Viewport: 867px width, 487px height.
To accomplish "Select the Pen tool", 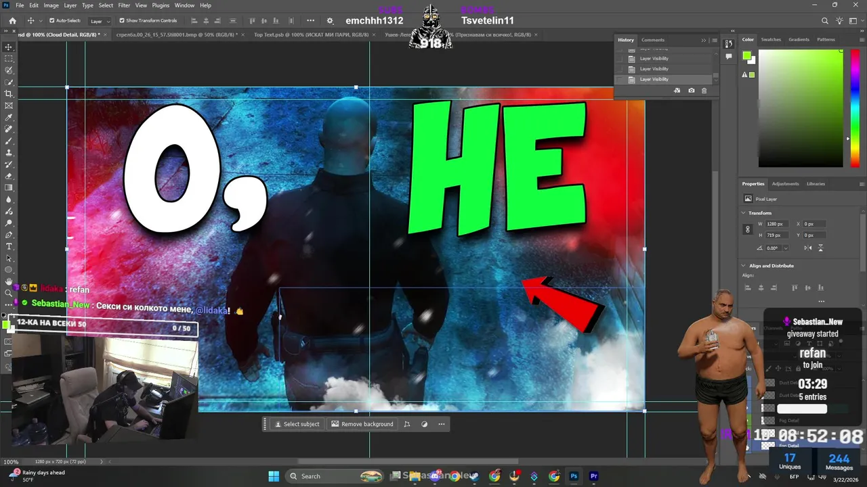I will click(x=9, y=235).
